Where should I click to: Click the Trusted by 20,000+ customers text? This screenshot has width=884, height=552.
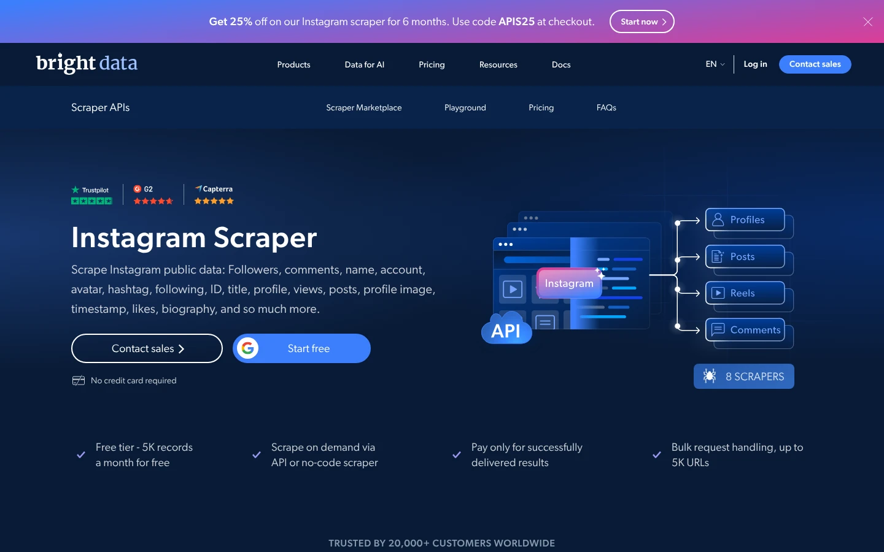442,543
